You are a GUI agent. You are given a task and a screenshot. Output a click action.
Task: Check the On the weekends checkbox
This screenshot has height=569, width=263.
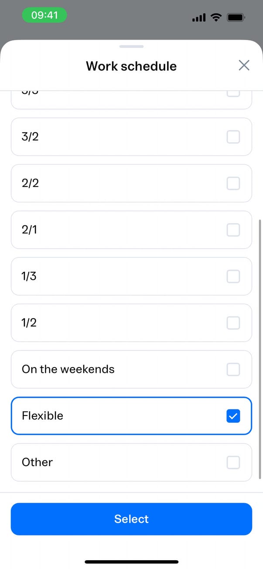coord(233,369)
